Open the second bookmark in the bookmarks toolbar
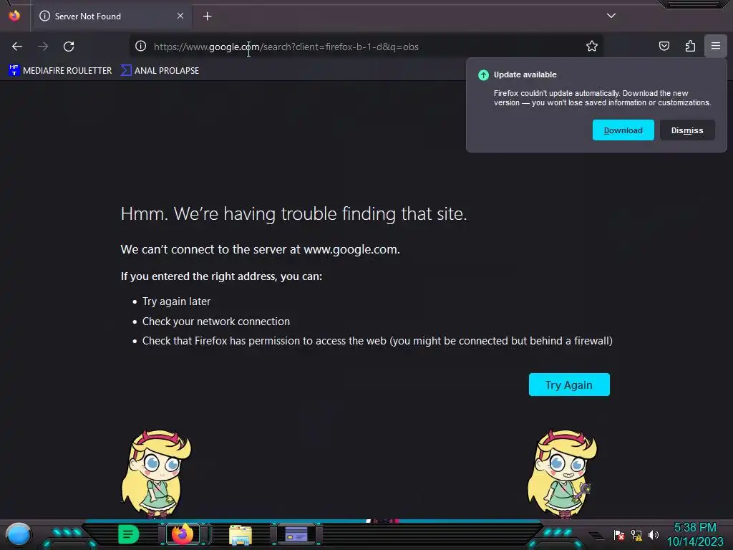 [x=160, y=71]
